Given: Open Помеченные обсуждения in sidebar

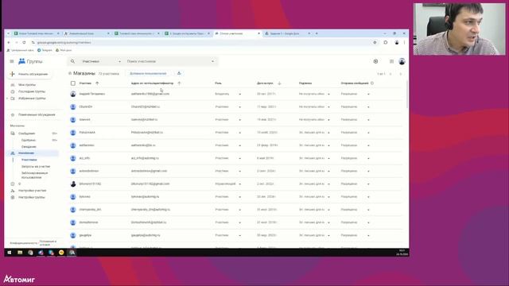Looking at the screenshot, I should click(x=37, y=114).
